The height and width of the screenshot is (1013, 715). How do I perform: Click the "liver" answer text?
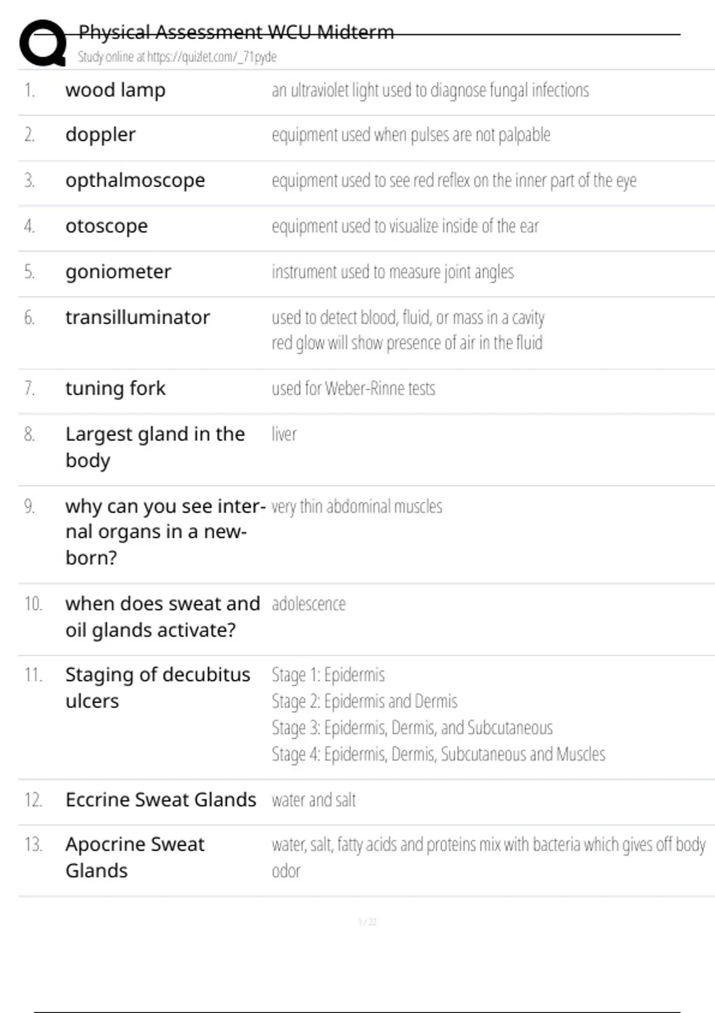coord(284,434)
